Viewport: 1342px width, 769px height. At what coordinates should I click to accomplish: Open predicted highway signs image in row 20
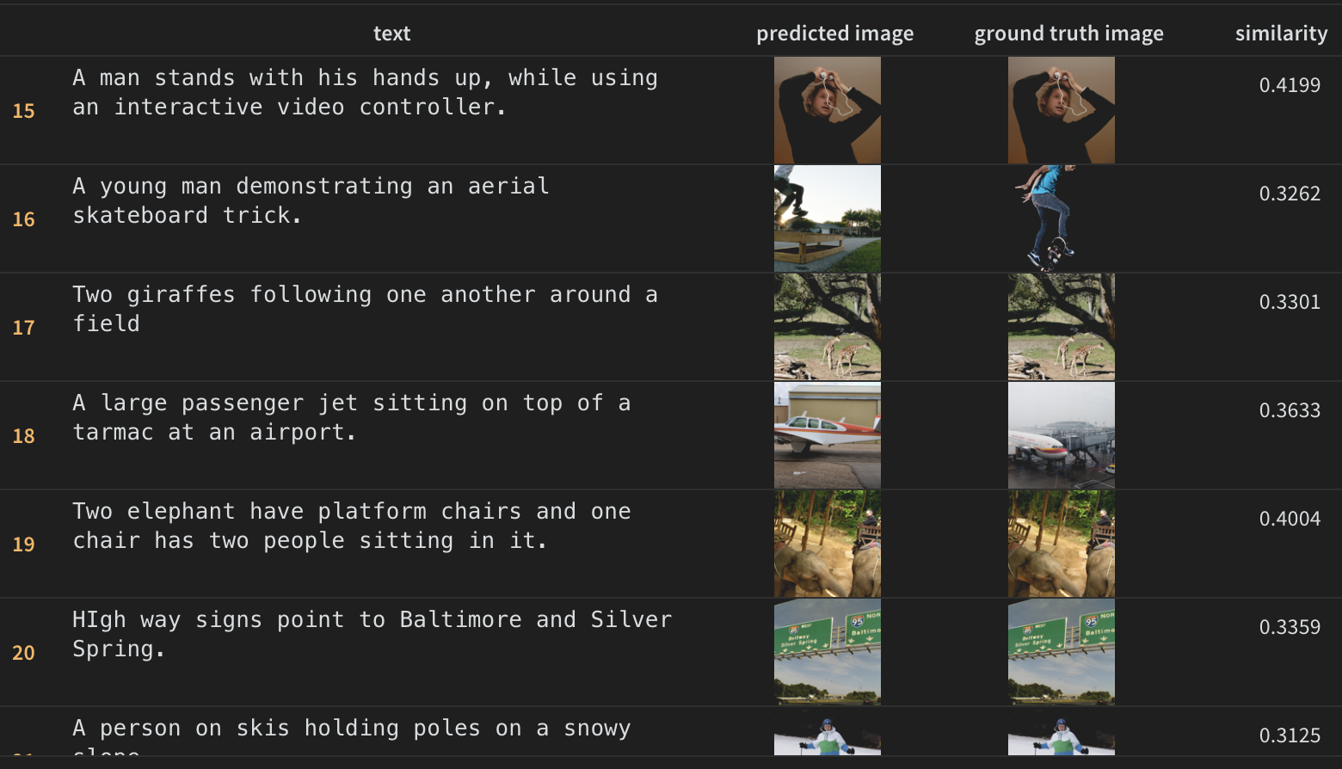coord(827,652)
